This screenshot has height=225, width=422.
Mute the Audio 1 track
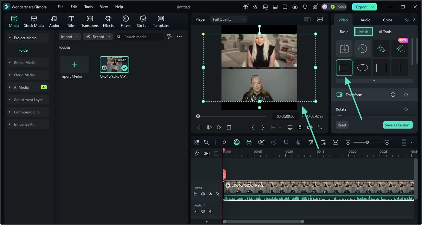click(203, 211)
